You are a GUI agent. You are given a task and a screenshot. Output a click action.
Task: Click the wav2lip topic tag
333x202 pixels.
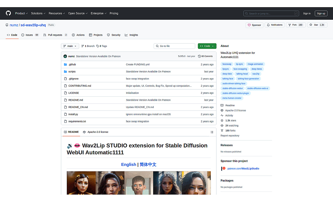point(256,74)
